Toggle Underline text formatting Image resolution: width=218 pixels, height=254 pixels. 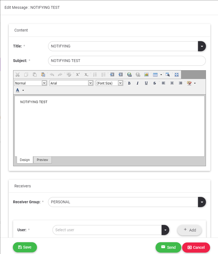(146, 83)
